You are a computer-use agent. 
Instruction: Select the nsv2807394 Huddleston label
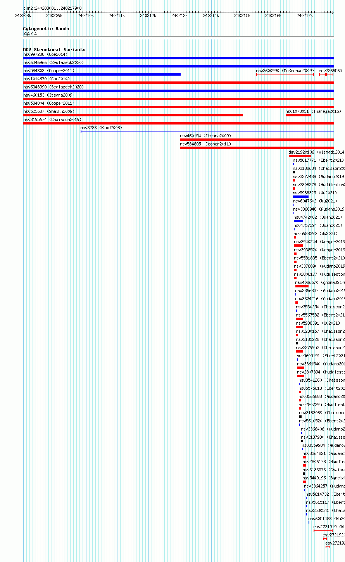coord(321,372)
